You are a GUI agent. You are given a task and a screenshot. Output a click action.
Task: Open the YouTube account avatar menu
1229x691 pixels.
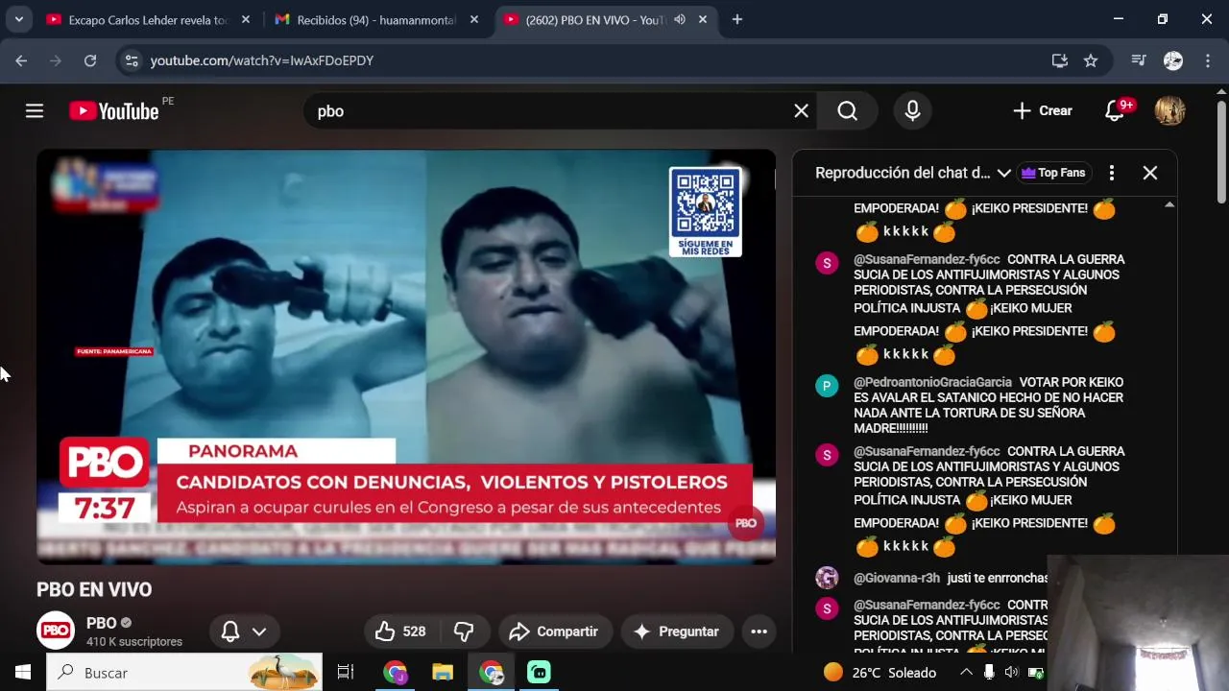[x=1169, y=111]
